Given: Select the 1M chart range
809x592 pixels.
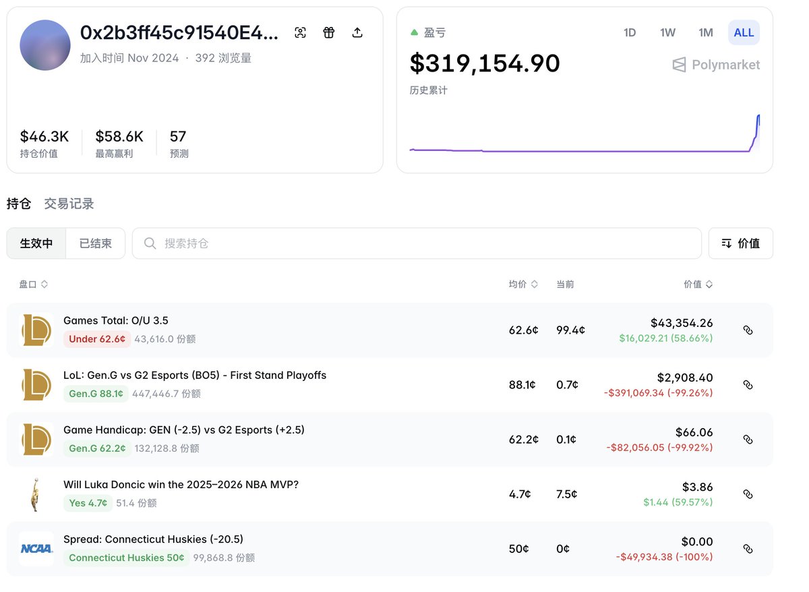Looking at the screenshot, I should (x=706, y=32).
